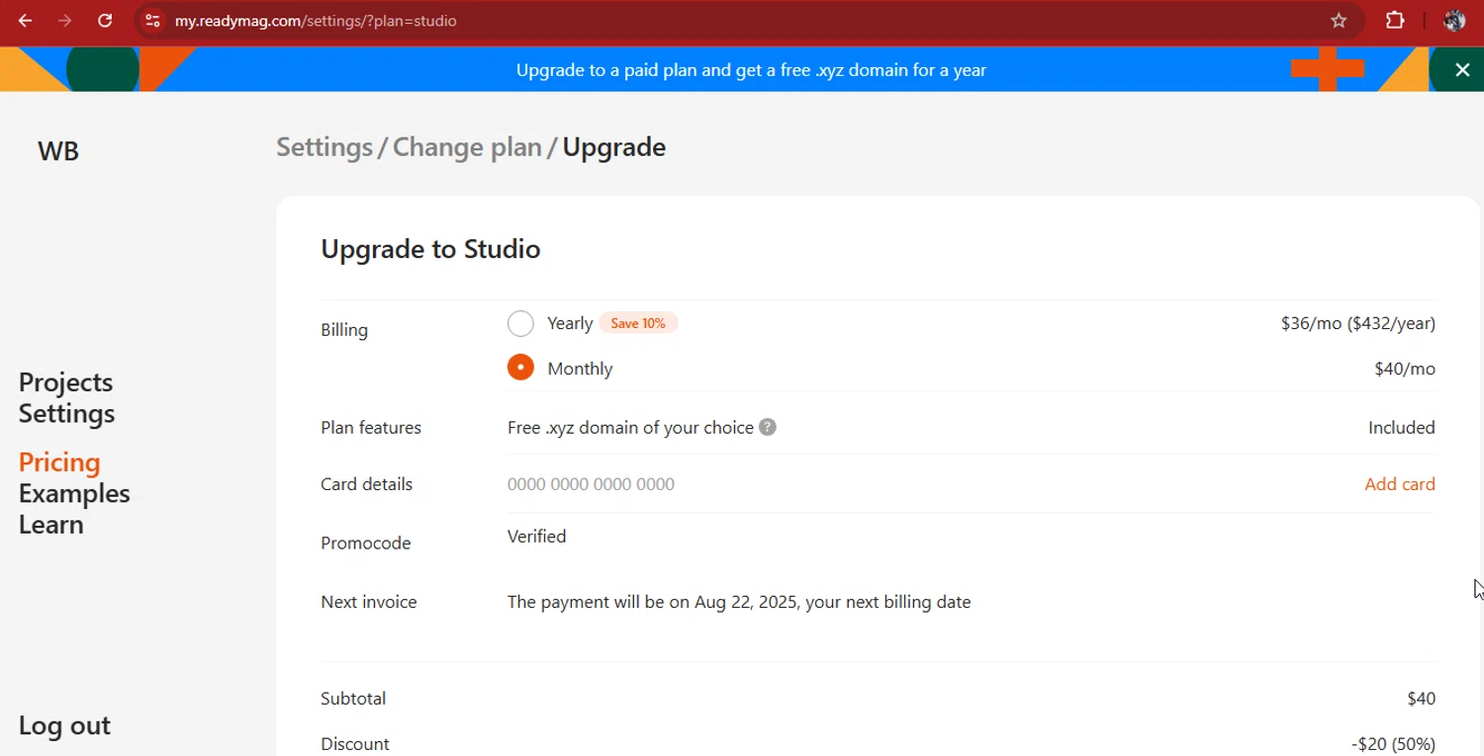Click the browser address bar URL

point(316,21)
